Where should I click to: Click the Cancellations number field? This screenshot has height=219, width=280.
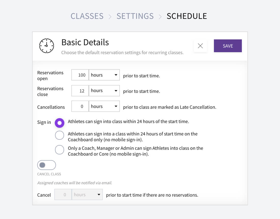coord(80,106)
